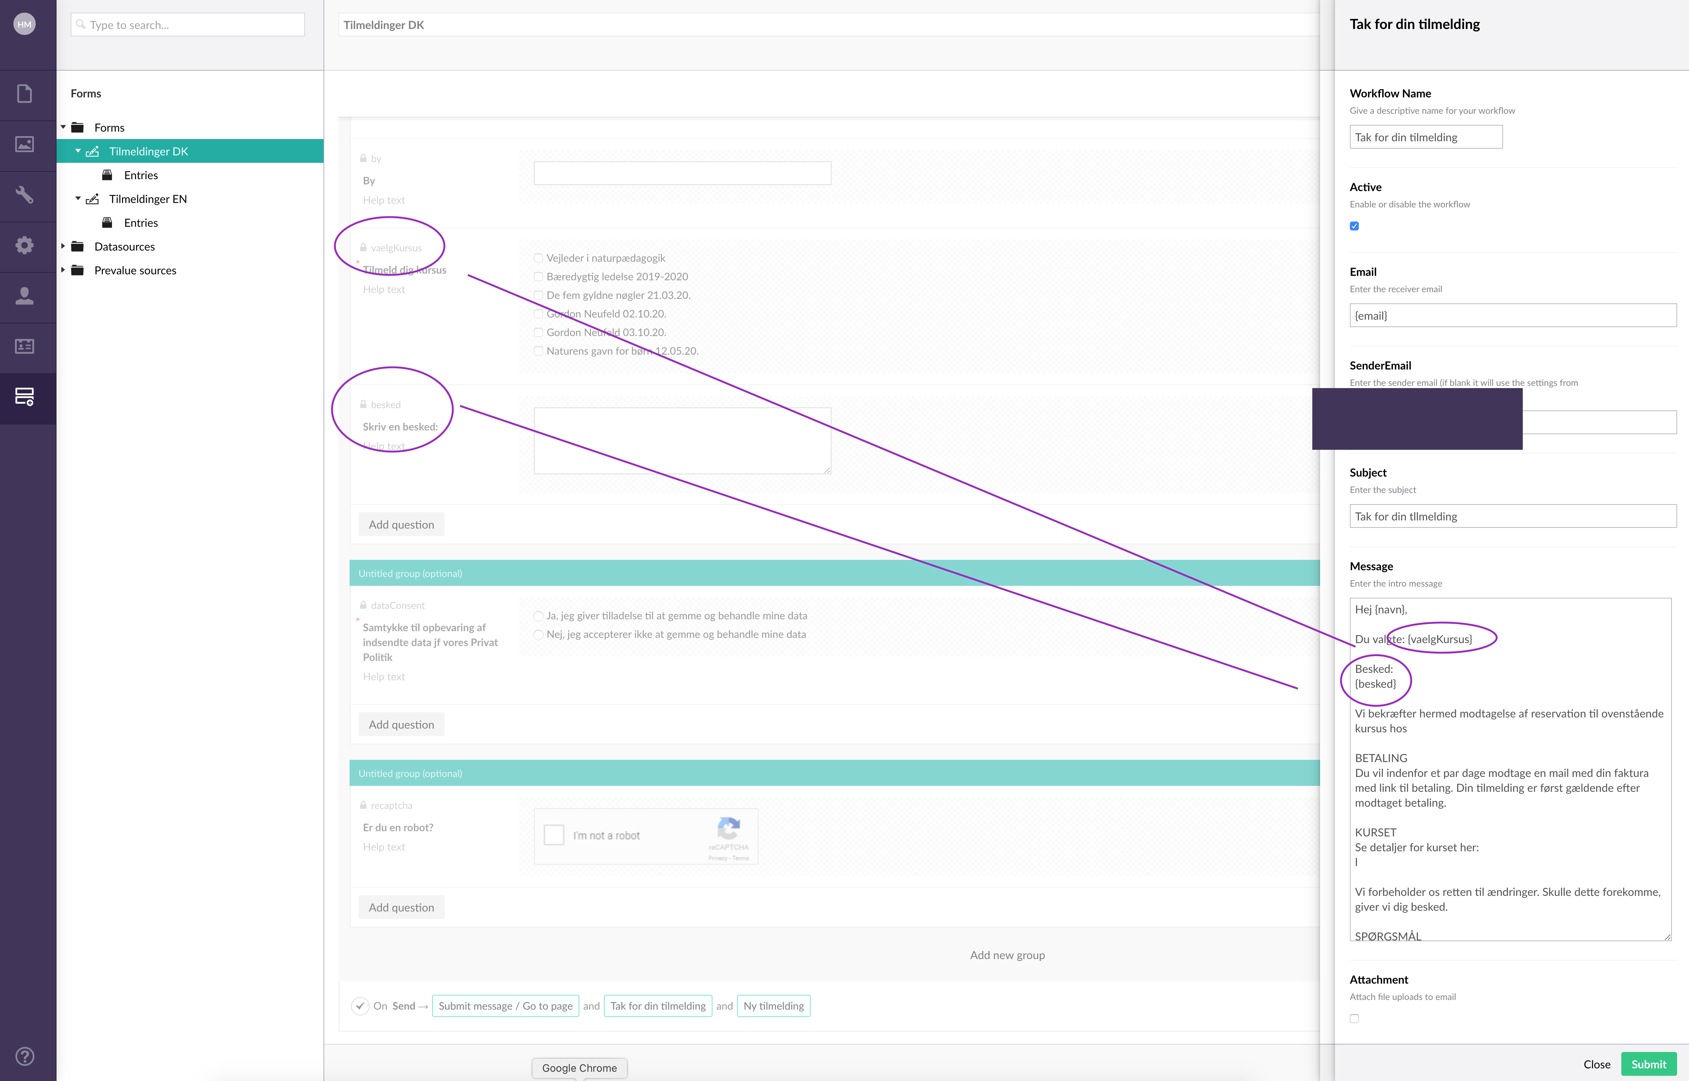Viewport: 1689px width, 1081px height.
Task: Click the lock icon beside dataConsent
Action: [363, 605]
